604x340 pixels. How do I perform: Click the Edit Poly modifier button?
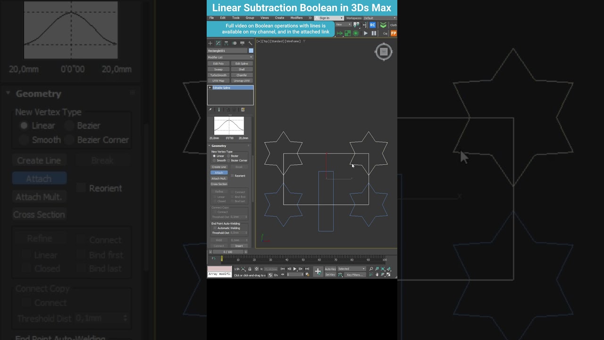coord(218,63)
